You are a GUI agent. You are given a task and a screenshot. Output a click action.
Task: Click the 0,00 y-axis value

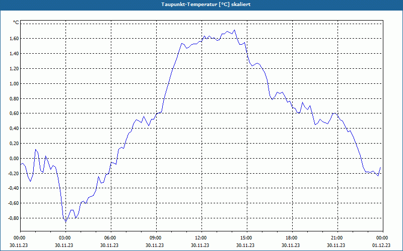(14, 158)
